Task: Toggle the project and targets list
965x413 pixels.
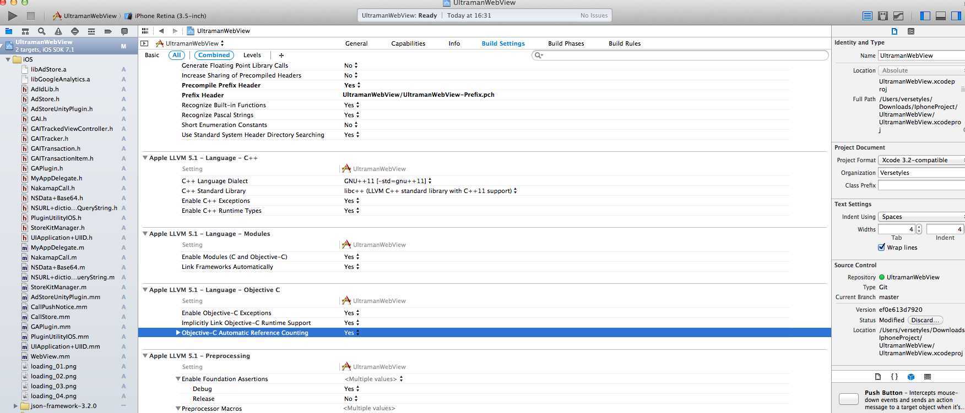Action: point(144,43)
